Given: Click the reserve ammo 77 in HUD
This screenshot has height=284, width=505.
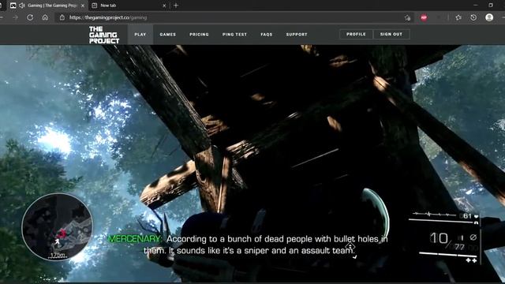Looking at the screenshot, I should click(x=459, y=247).
